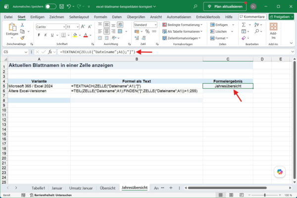Increase font size with larger A icon
297x198 pixels.
tap(83, 27)
